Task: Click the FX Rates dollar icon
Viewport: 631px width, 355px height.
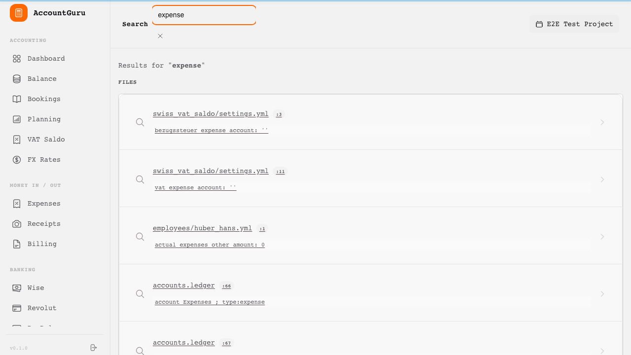Action: click(17, 160)
